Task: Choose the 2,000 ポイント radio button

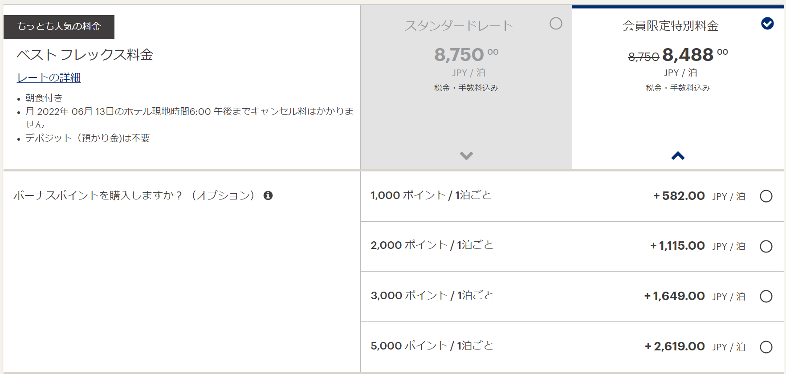Action: pyautogui.click(x=766, y=246)
